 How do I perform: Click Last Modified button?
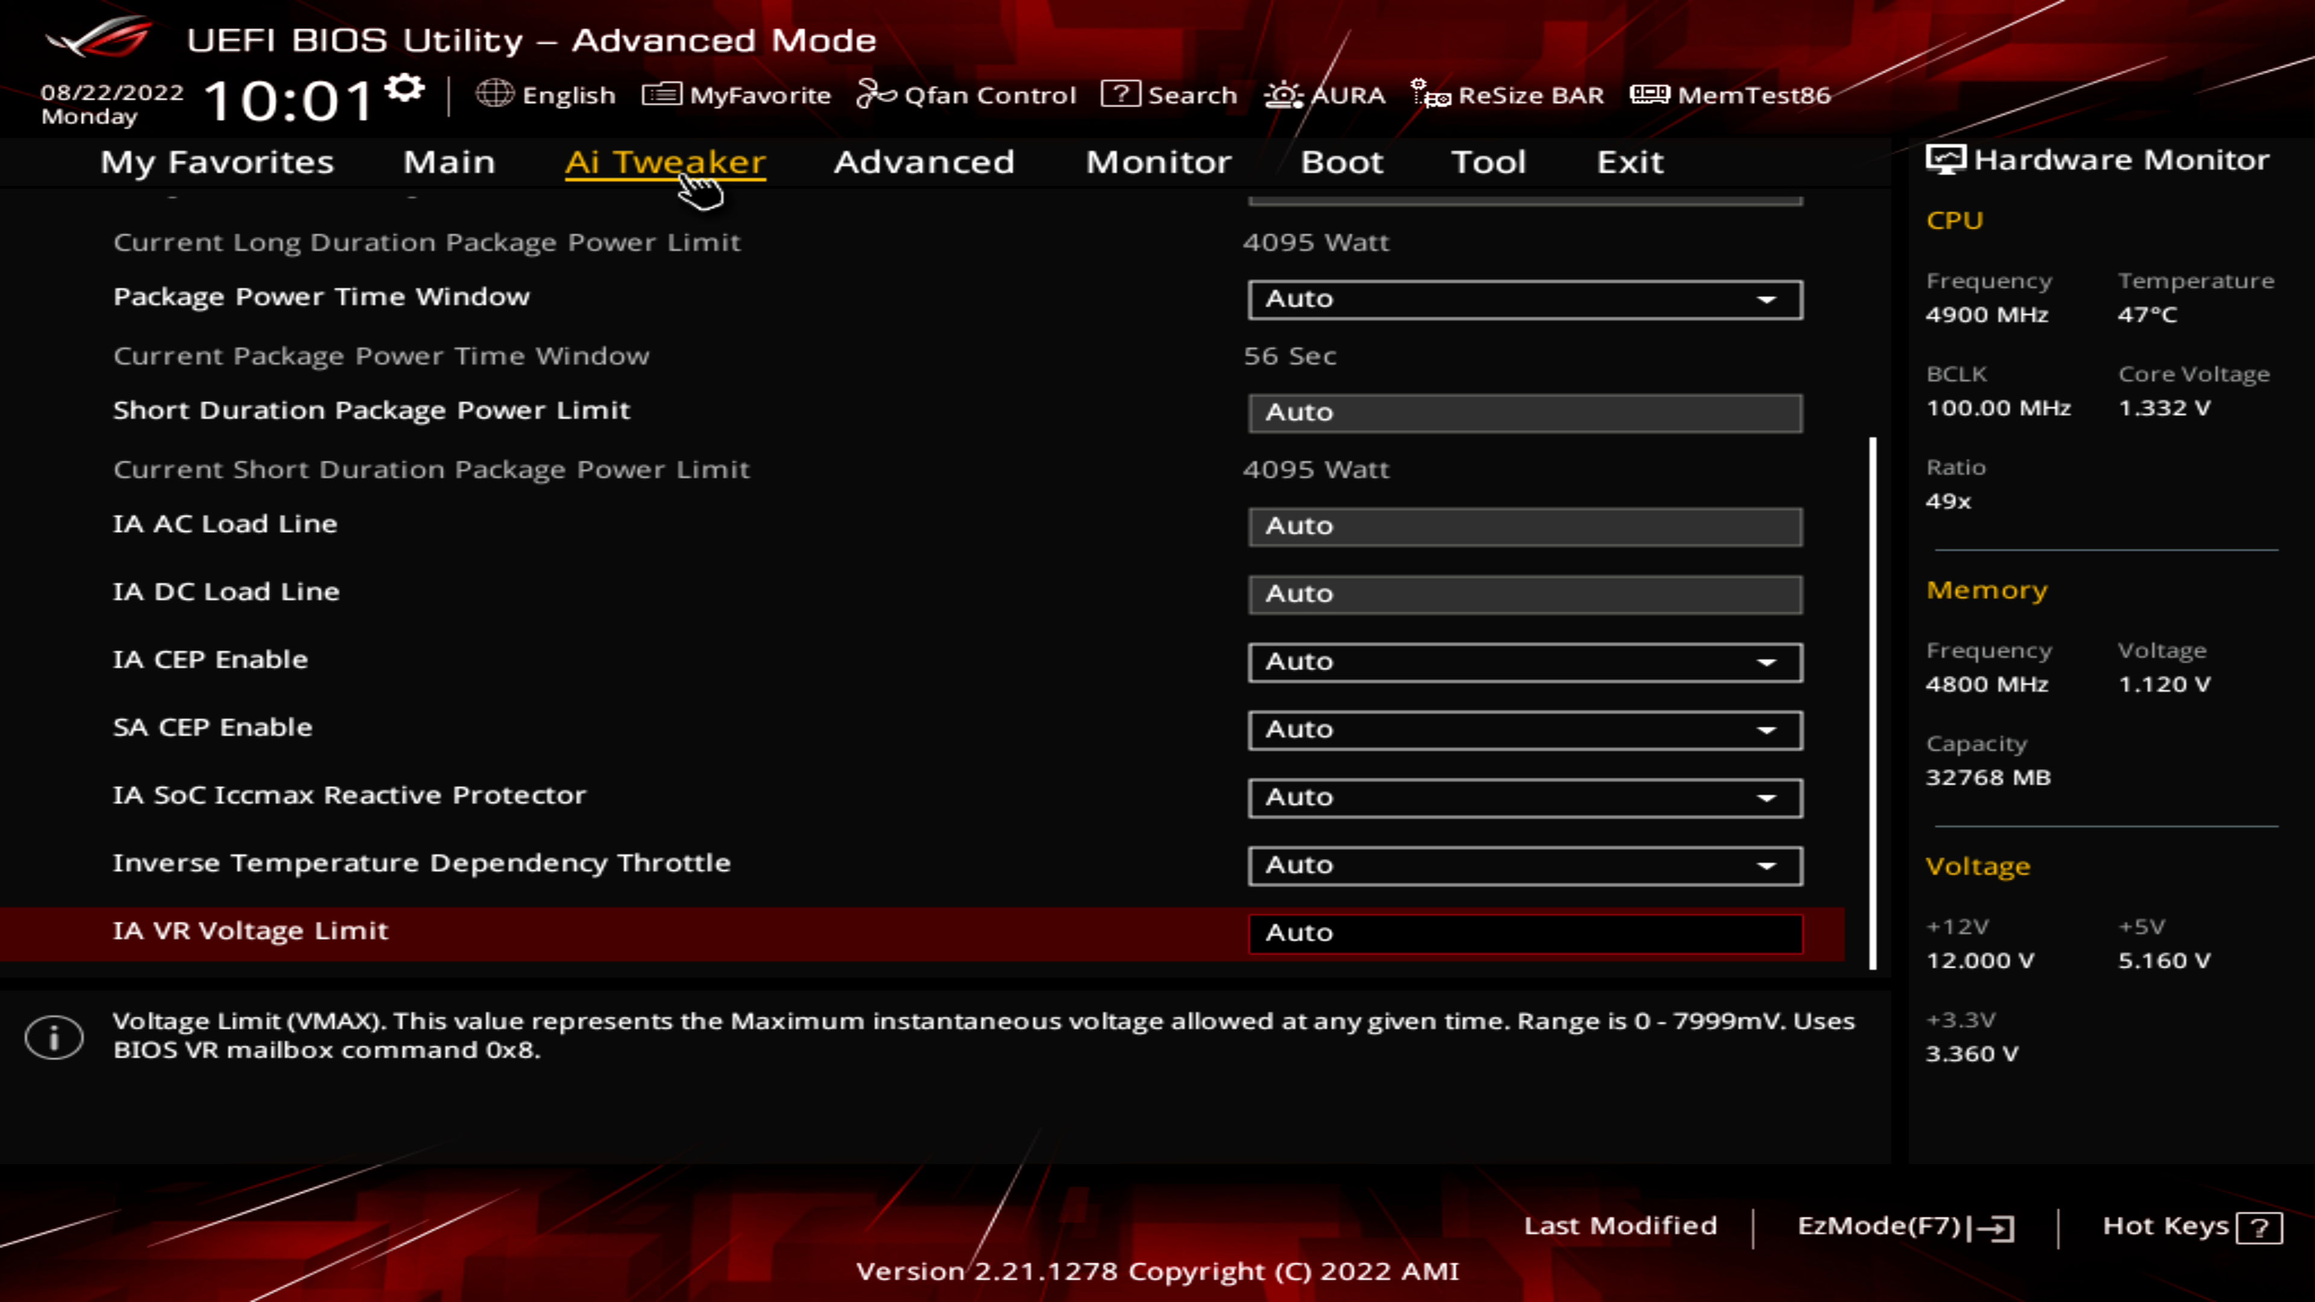(1619, 1225)
